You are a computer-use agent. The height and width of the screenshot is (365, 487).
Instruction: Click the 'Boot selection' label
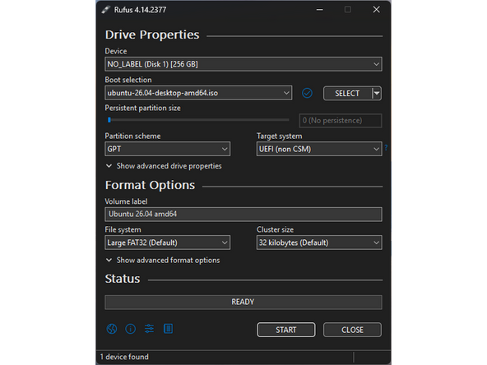(128, 80)
